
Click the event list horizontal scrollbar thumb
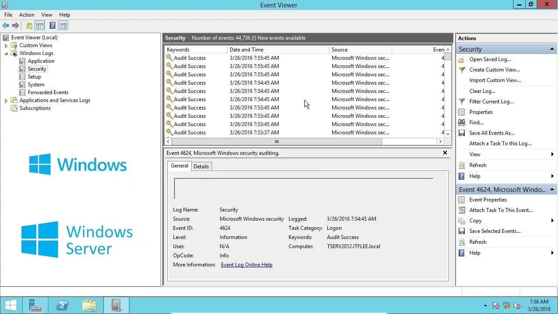(277, 142)
